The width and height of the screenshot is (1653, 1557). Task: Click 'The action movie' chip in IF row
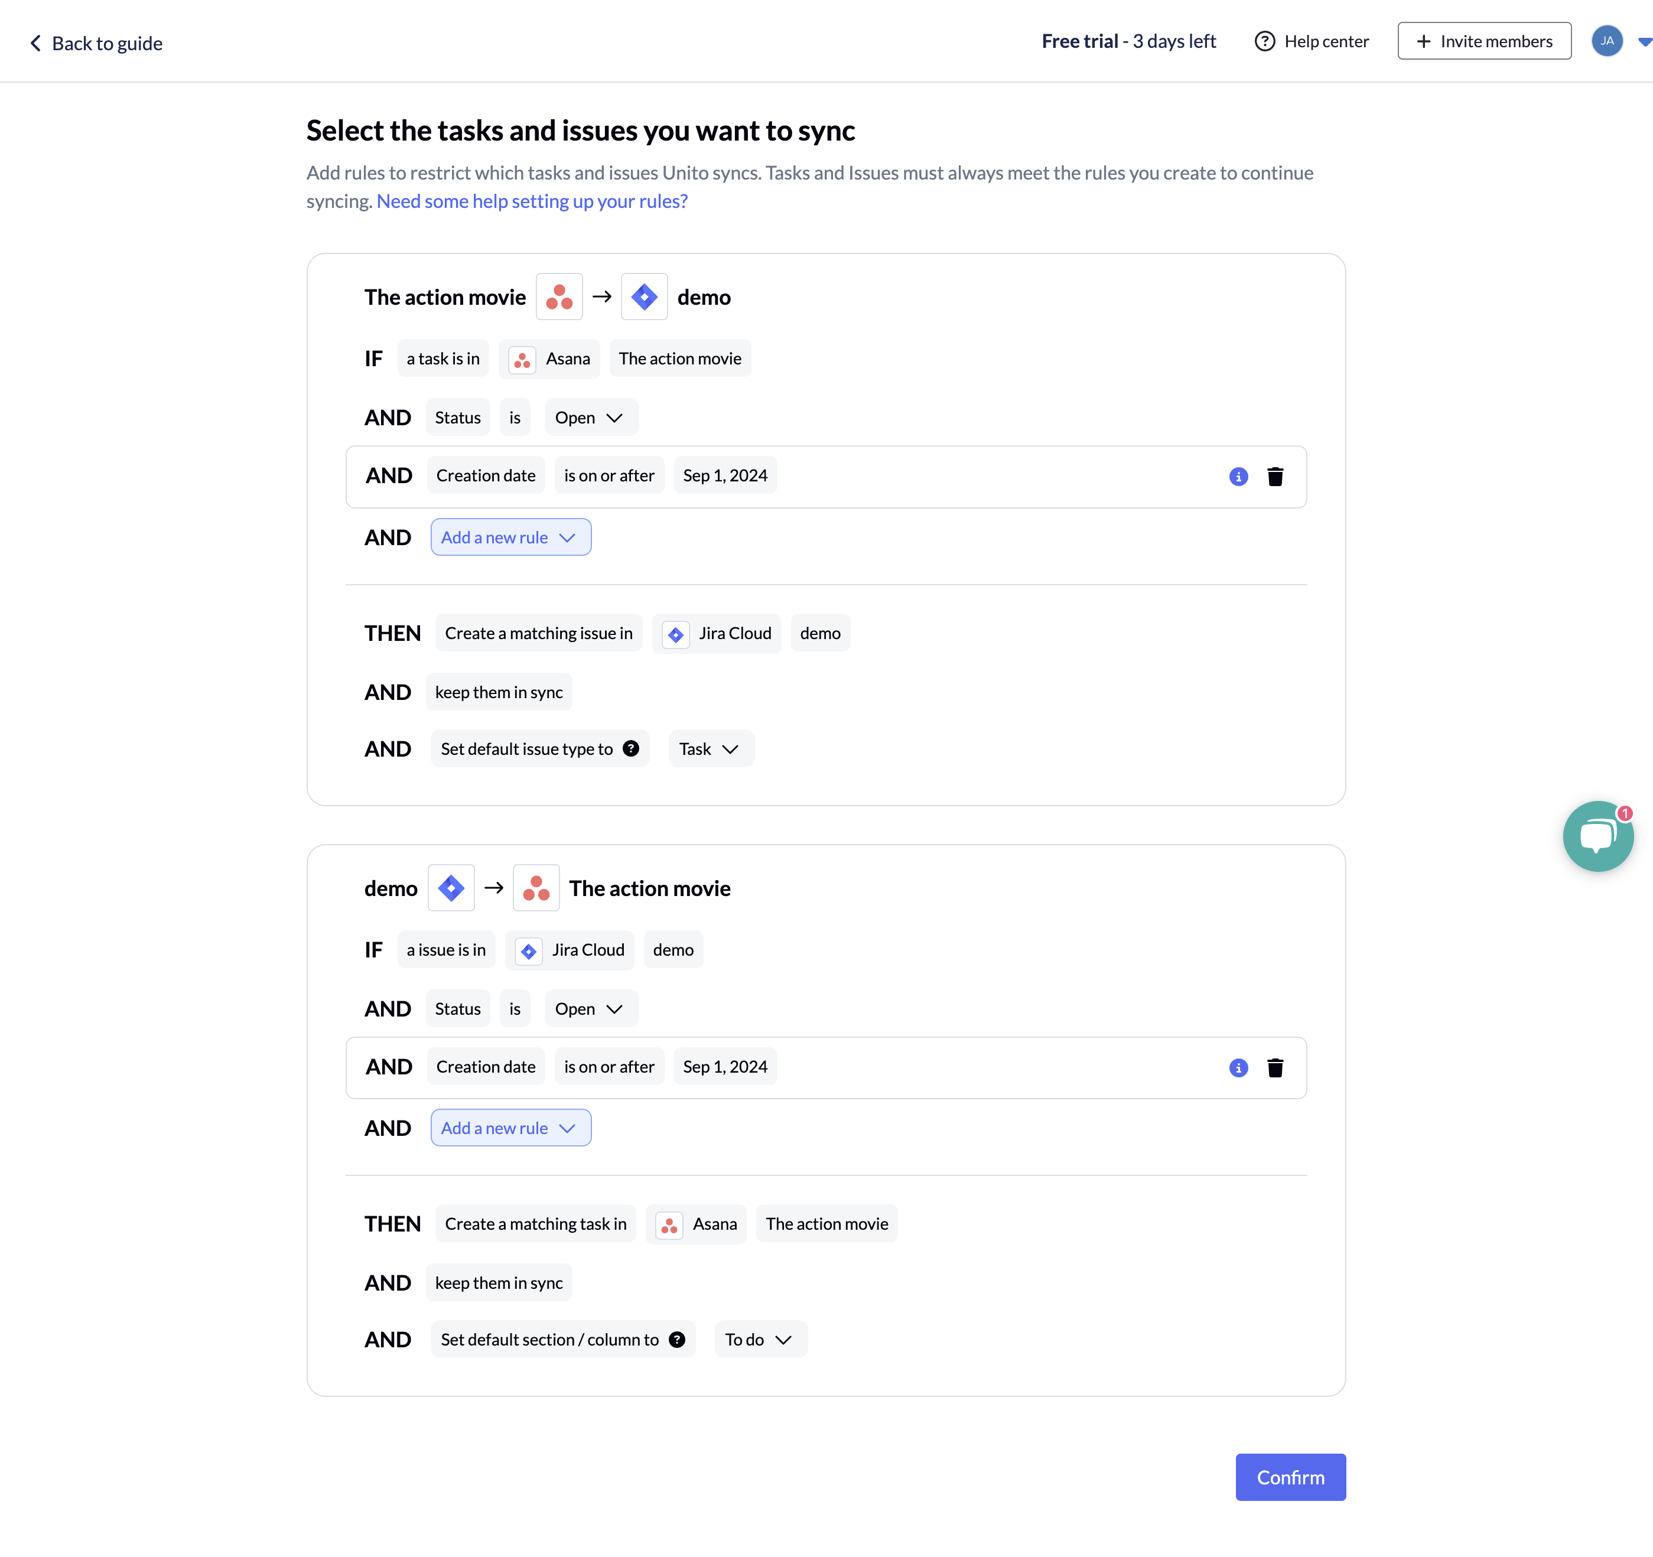coord(680,359)
